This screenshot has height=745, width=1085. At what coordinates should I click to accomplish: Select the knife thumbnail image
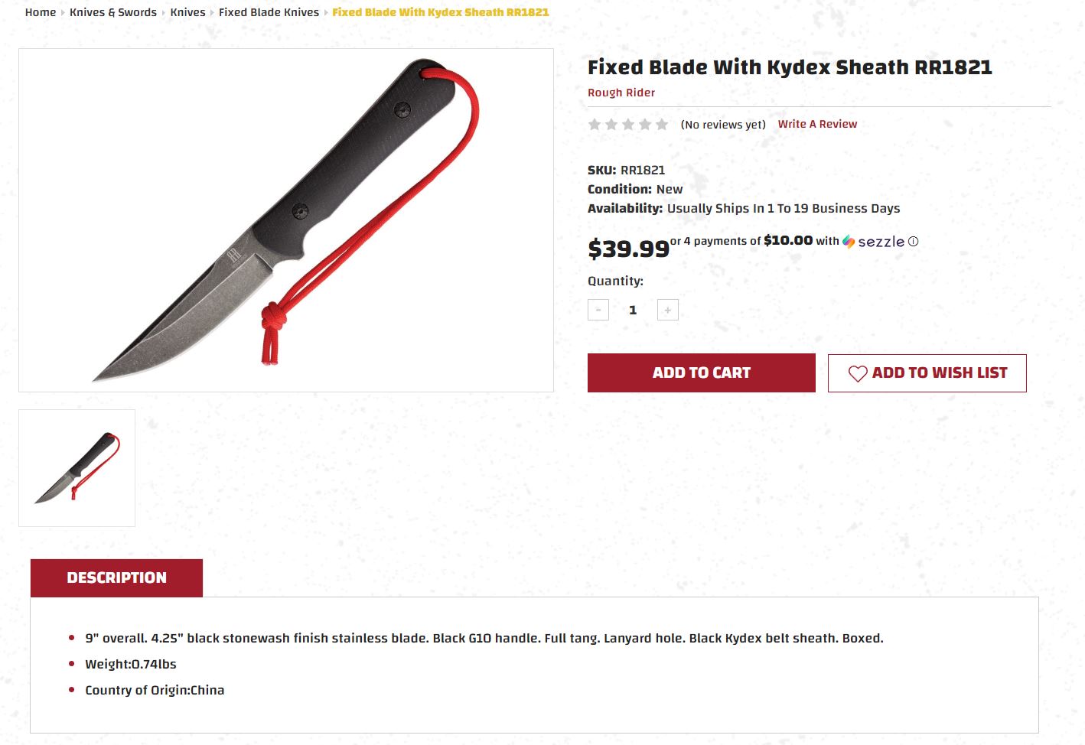[77, 468]
